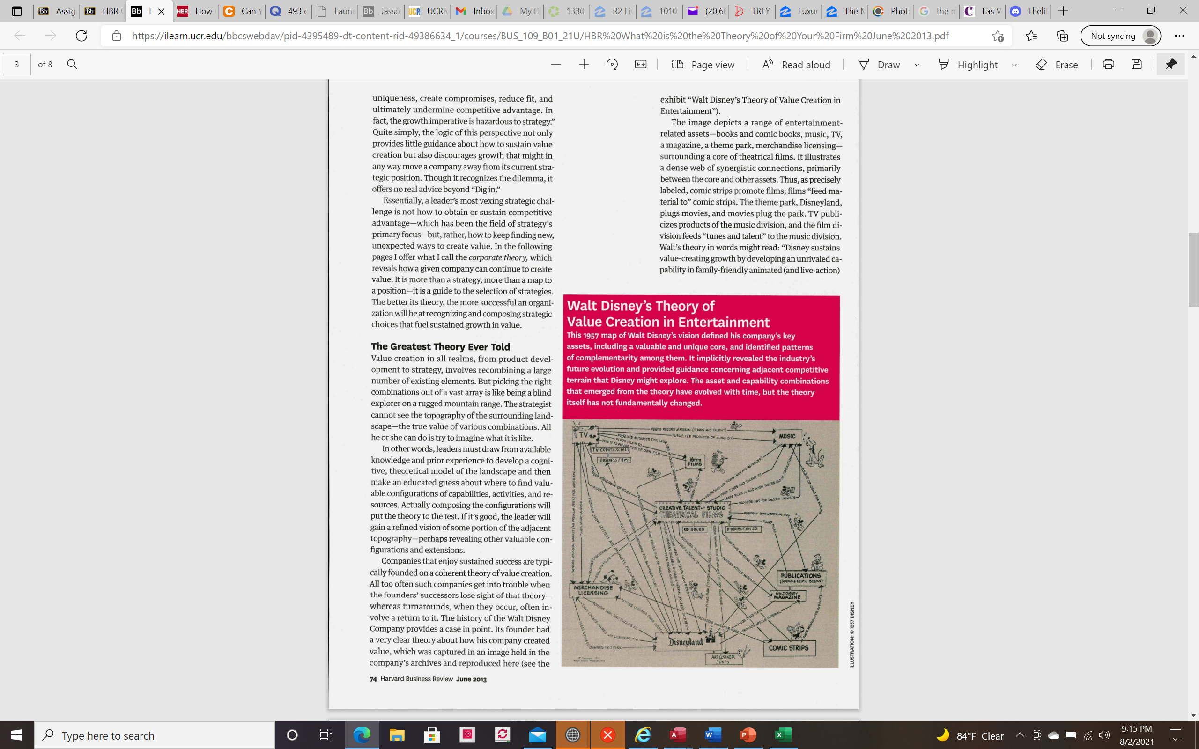Open the notification center icon
This screenshot has width=1199, height=749.
[x=1175, y=735]
